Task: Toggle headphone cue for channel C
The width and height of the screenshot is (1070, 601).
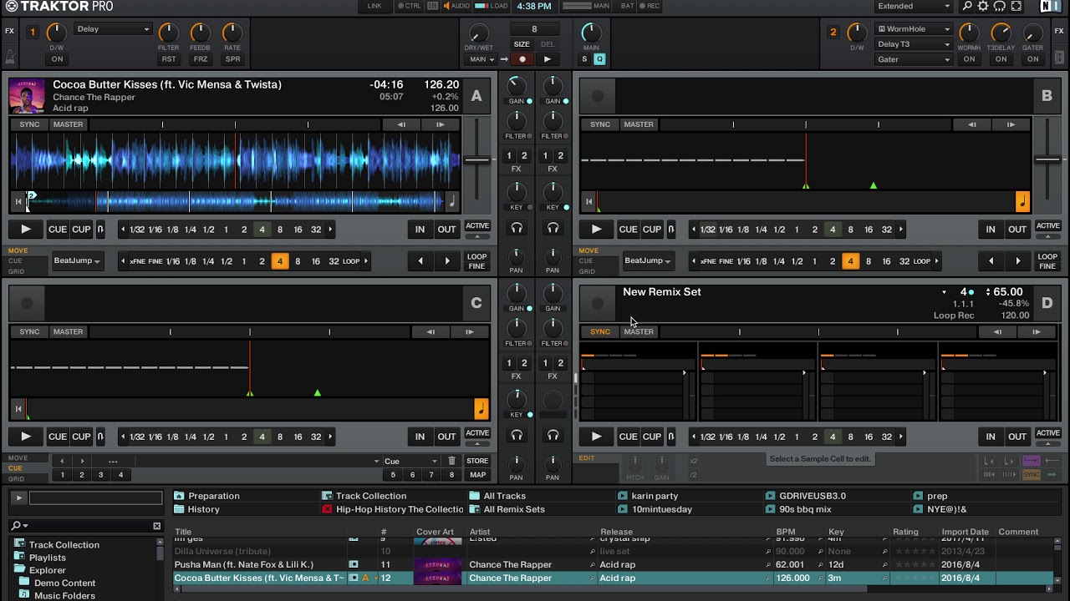Action: (517, 435)
